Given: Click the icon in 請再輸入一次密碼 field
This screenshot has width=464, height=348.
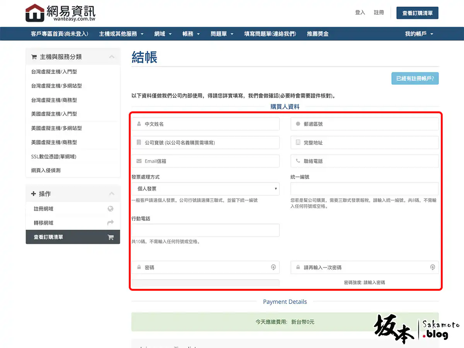Looking at the screenshot, I should tap(433, 267).
